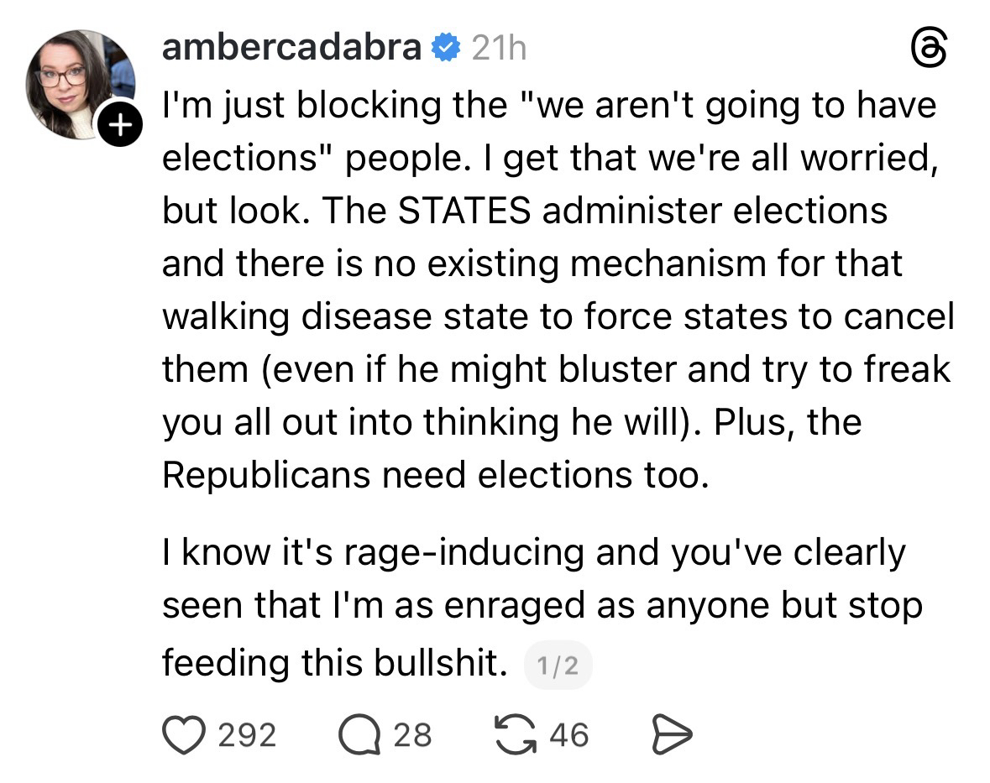Viewport: 990px width, 783px height.
Task: Follow ambercadabra with the plus badge
Action: pos(121,127)
